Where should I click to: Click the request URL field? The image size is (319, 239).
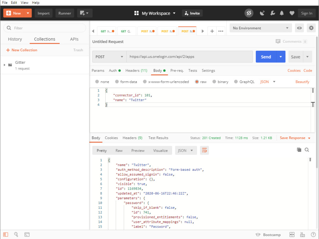click(189, 57)
